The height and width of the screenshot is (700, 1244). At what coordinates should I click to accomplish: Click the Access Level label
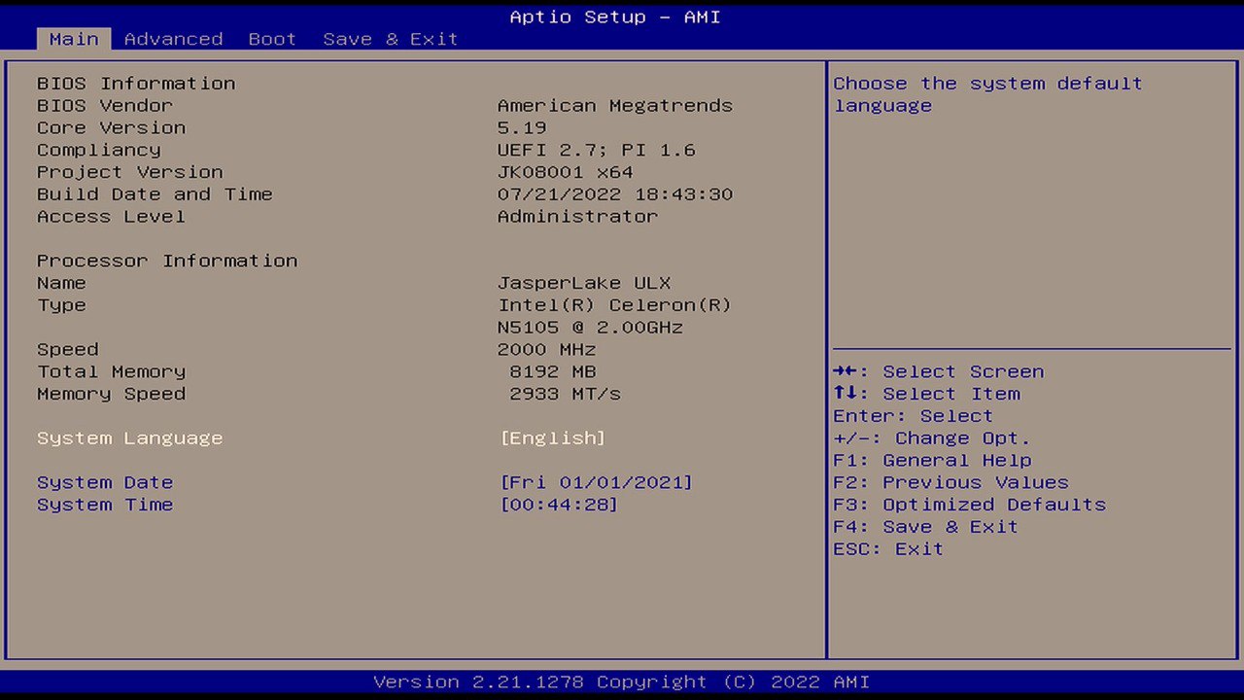pos(111,216)
